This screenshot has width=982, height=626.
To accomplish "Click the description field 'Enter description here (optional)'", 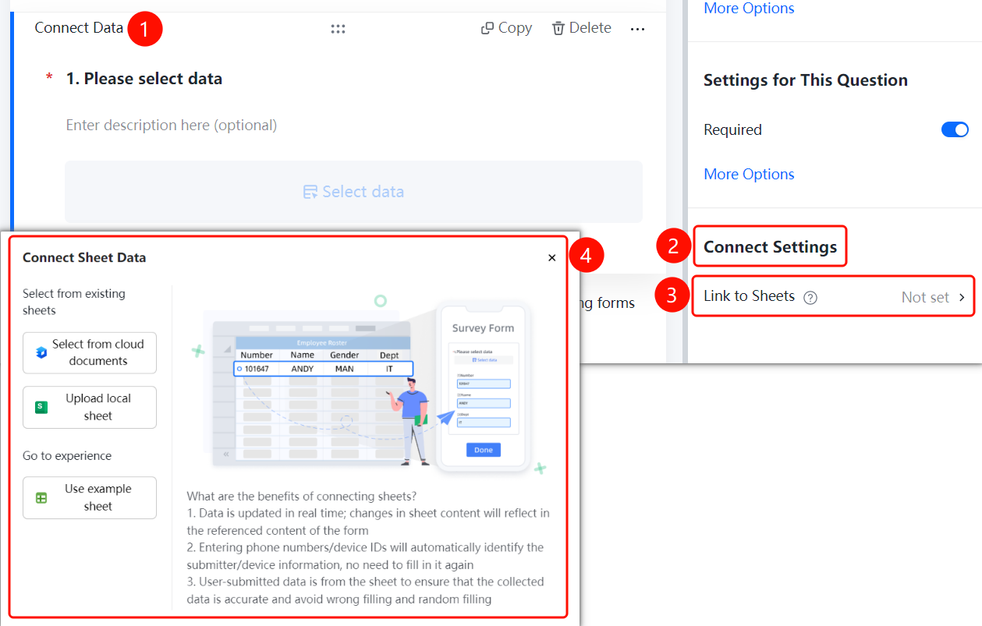I will pos(172,125).
